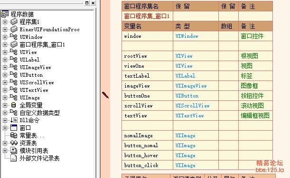Select 常量表... in the tree
The image size is (290, 178).
(x=32, y=135)
